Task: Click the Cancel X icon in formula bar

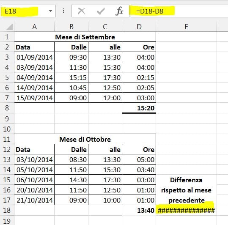Action: pyautogui.click(x=81, y=11)
